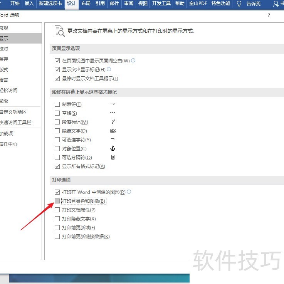Toggle 悬停时显示文档工具提示 checkbox
The width and height of the screenshot is (284, 284).
point(57,79)
